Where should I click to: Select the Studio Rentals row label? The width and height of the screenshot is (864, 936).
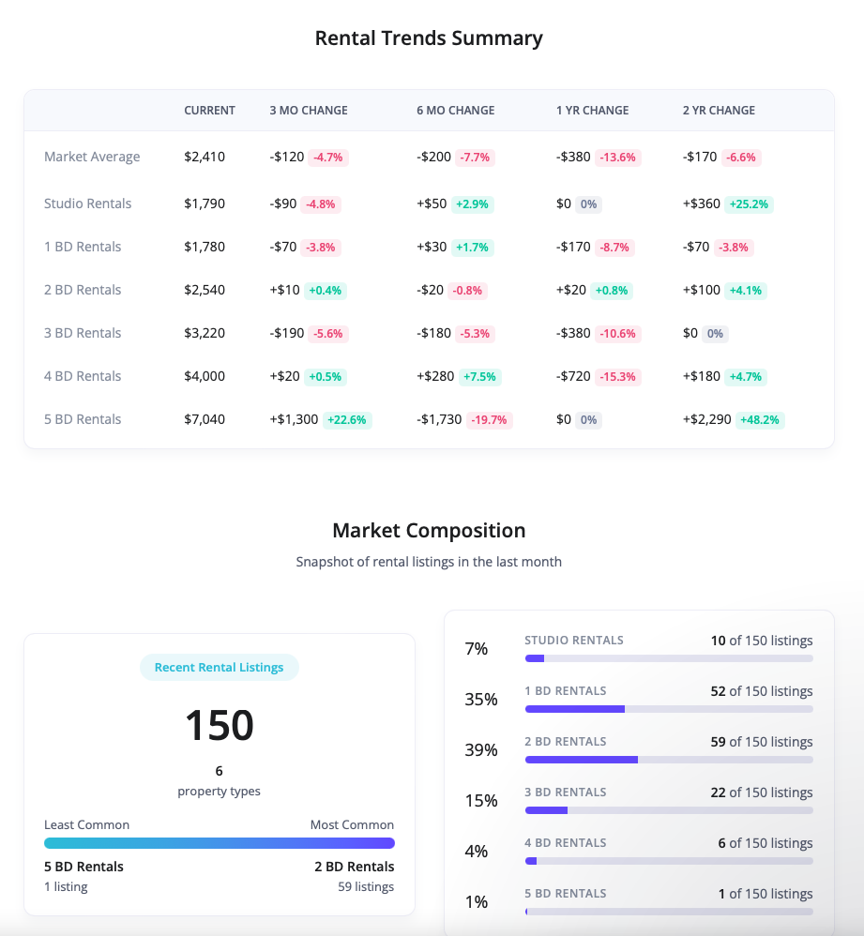pos(87,204)
